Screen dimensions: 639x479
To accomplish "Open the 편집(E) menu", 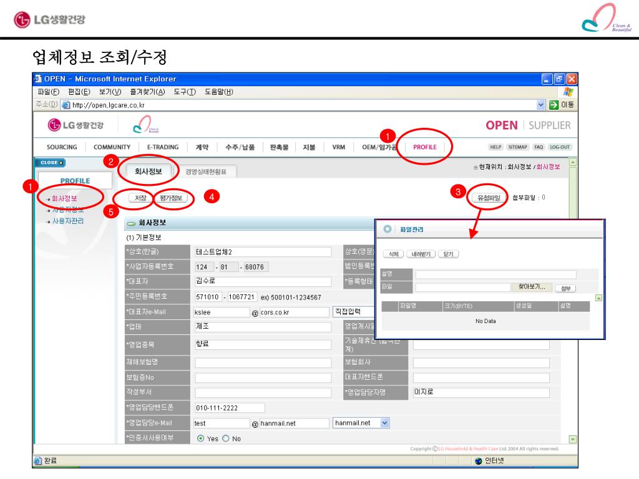I will click(79, 92).
